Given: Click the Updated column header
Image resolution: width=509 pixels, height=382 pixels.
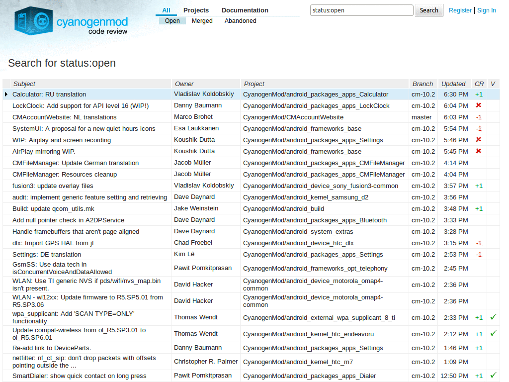Looking at the screenshot, I should click(x=453, y=84).
